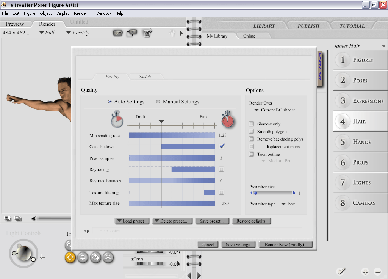This screenshot has height=279, width=388.
Task: Click the library remove minus icon
Action: pyautogui.click(x=378, y=271)
